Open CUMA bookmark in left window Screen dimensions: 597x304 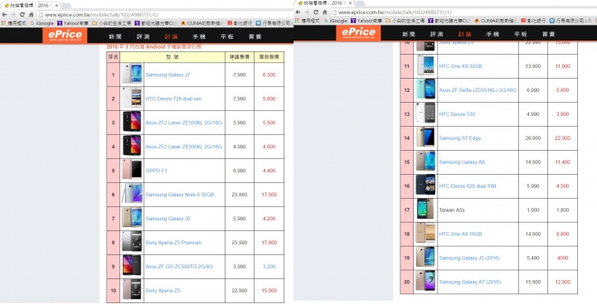pos(202,23)
